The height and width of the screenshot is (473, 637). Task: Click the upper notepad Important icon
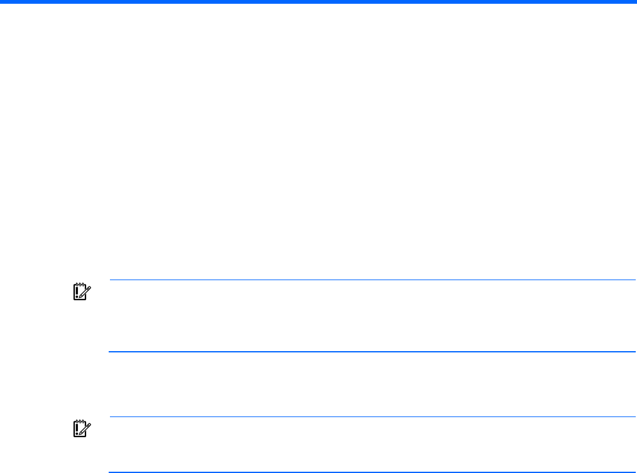point(82,290)
